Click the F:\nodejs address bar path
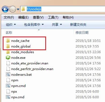105x102 pixels. point(34,9)
